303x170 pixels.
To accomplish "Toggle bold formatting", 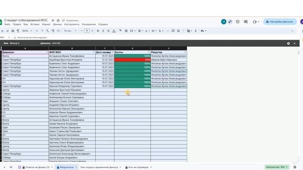I will (98, 31).
